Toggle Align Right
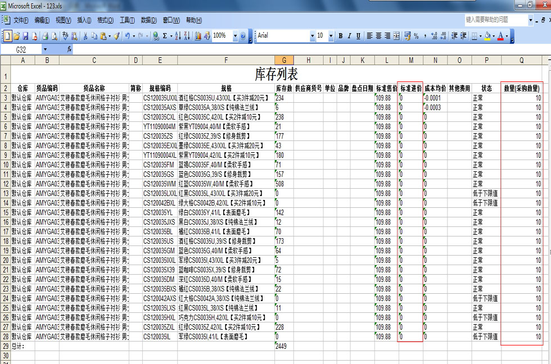 click(x=387, y=36)
